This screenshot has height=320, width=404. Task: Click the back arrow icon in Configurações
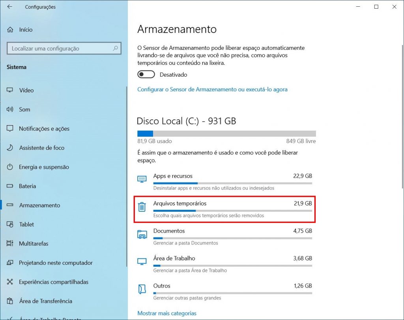coord(10,7)
